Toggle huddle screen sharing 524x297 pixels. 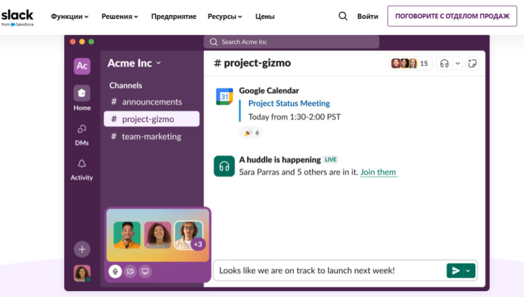[145, 271]
